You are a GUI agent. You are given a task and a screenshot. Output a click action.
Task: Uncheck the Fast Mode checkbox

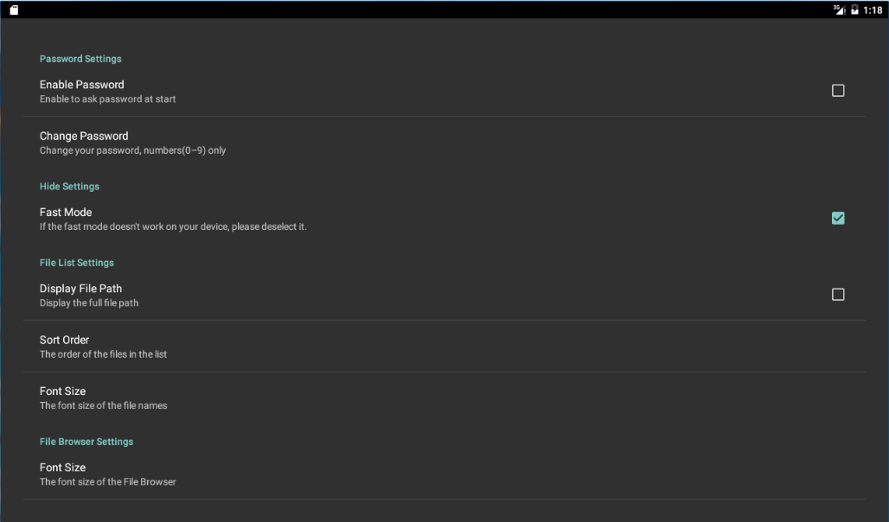[x=837, y=218]
